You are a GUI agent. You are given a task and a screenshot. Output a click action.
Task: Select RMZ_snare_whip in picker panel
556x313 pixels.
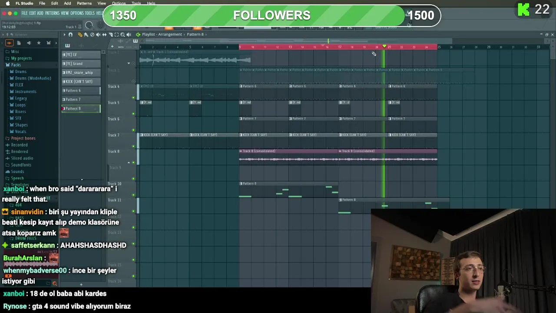81,73
